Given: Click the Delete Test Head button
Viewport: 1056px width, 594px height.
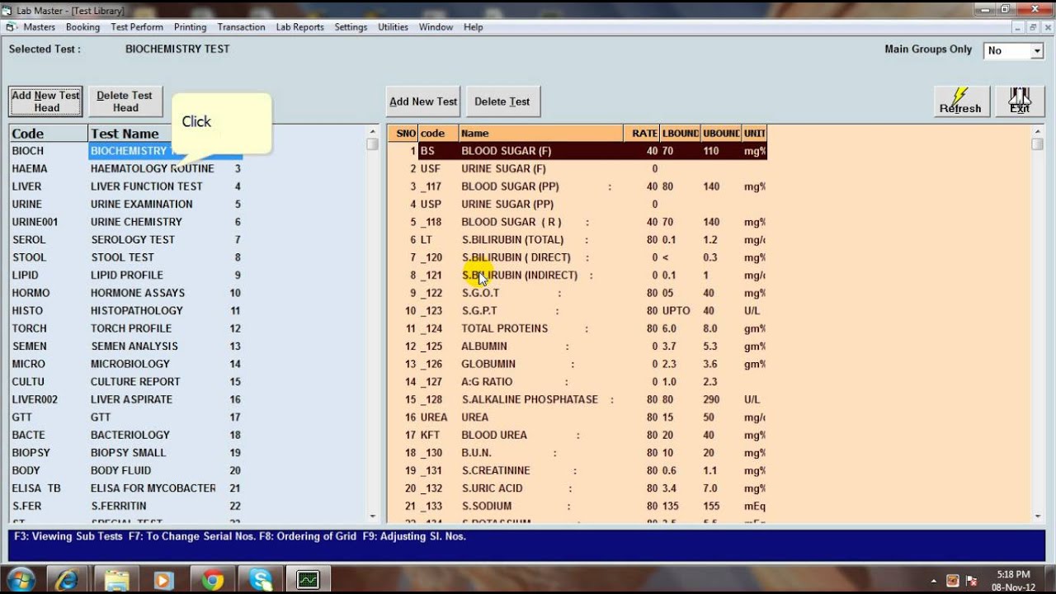Looking at the screenshot, I should (x=125, y=101).
